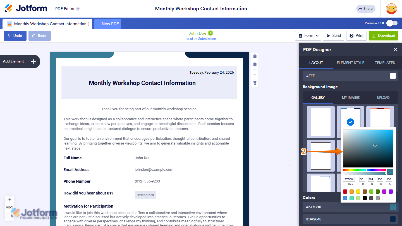Switch to the Element Style tab

[x=350, y=63]
